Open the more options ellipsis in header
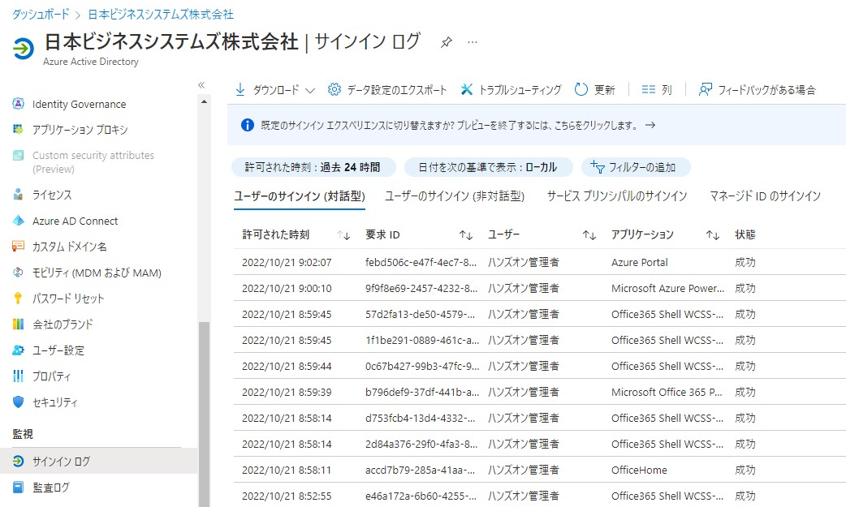846x507 pixels. [x=472, y=42]
